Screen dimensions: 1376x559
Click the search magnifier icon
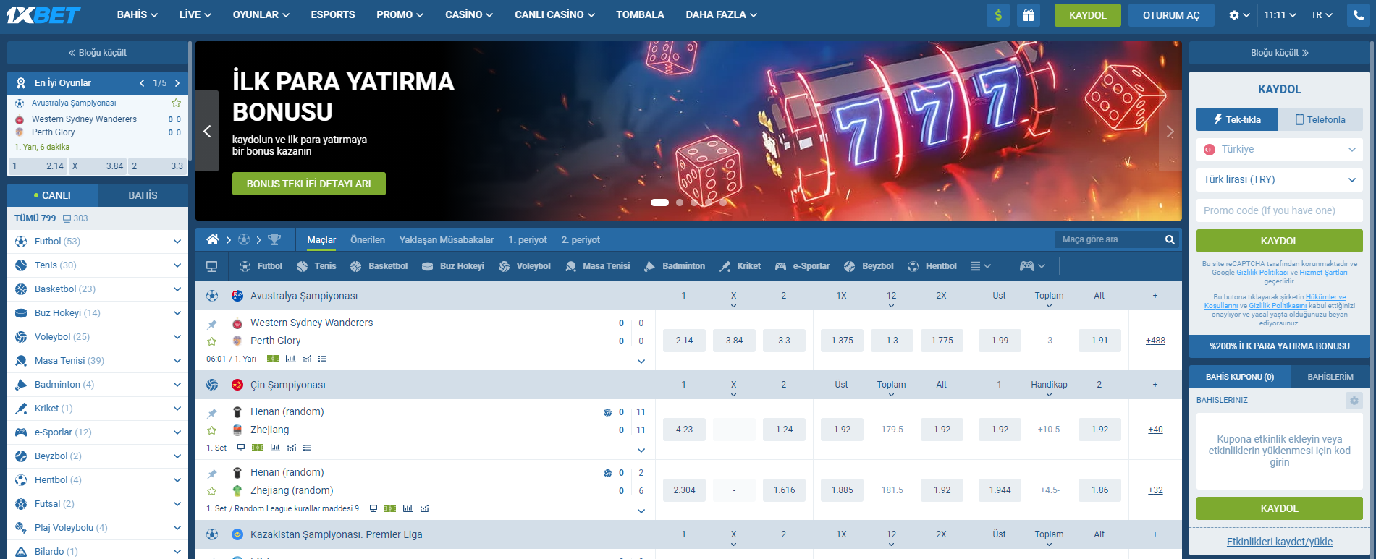click(x=1170, y=239)
